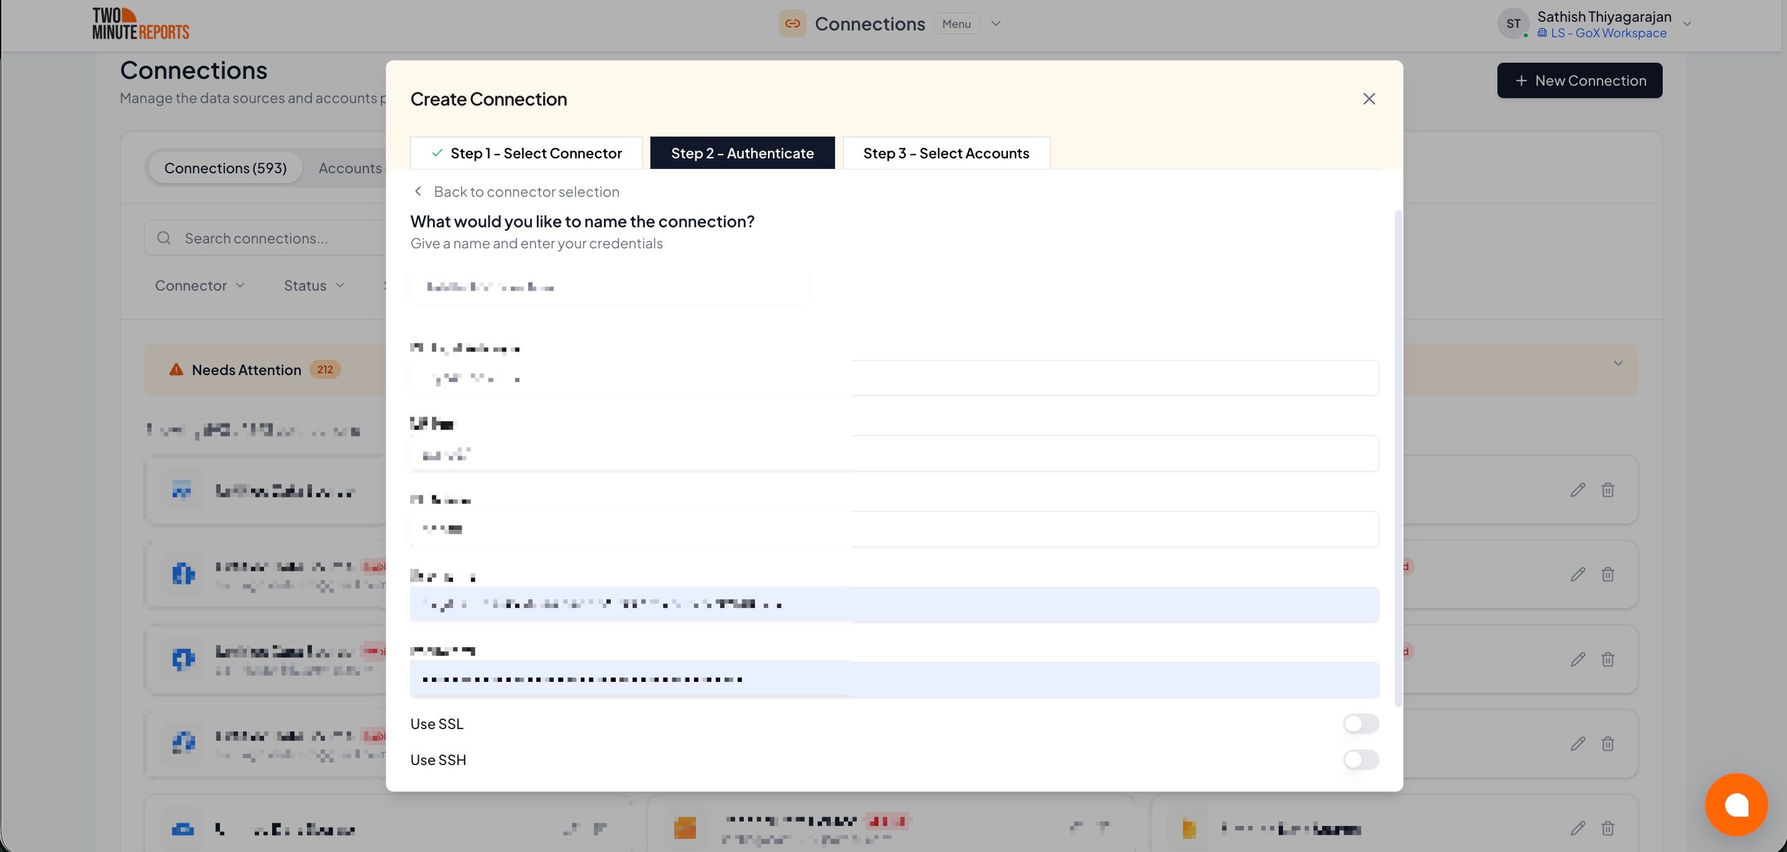Enable the Use SSL toggle

tap(1360, 723)
